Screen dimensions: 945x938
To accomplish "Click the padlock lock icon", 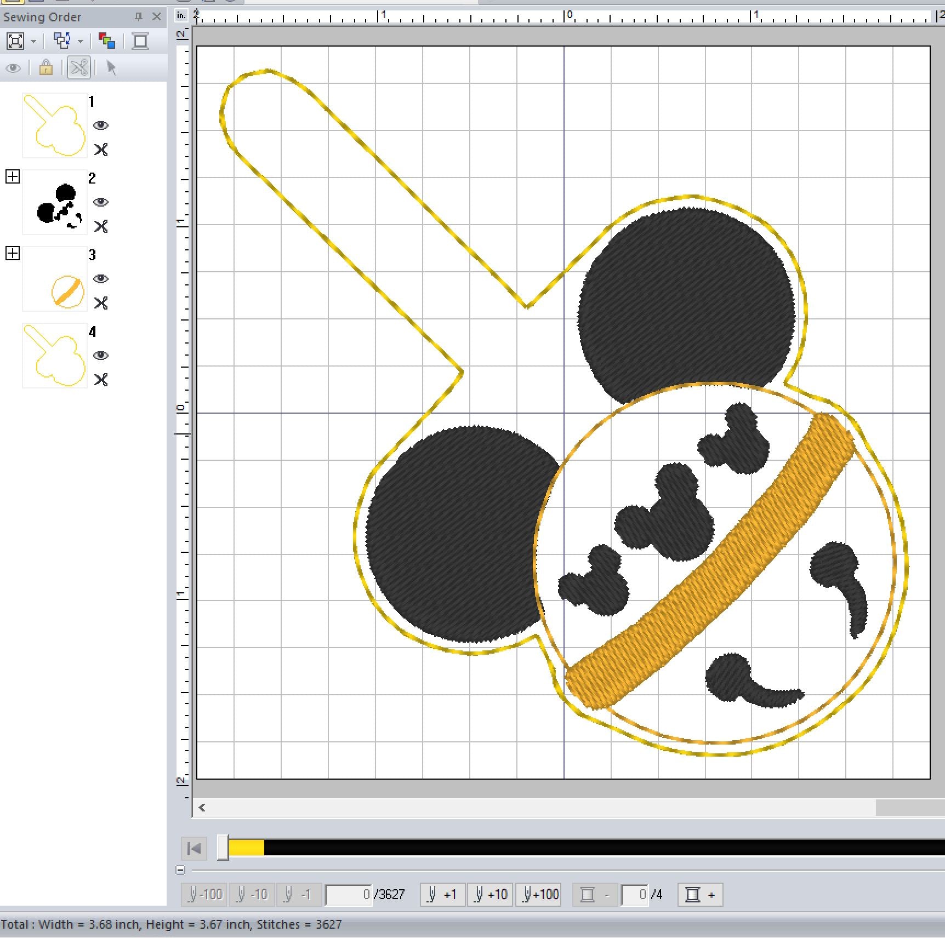I will [x=46, y=68].
